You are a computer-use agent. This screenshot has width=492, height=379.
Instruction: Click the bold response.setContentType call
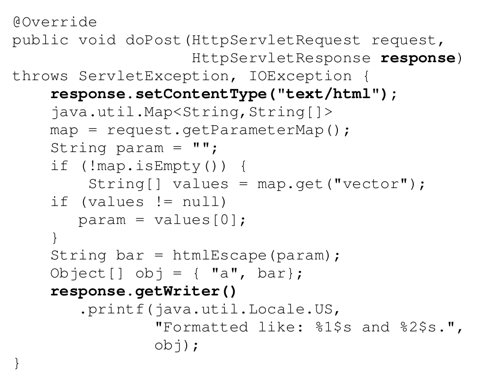coord(224,94)
